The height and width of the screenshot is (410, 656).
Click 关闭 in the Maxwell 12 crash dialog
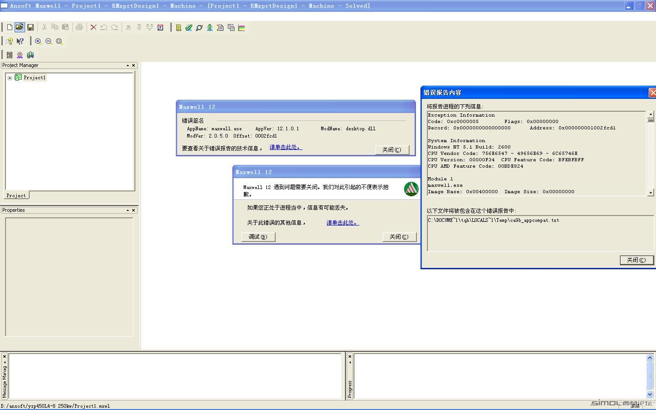[x=400, y=237]
